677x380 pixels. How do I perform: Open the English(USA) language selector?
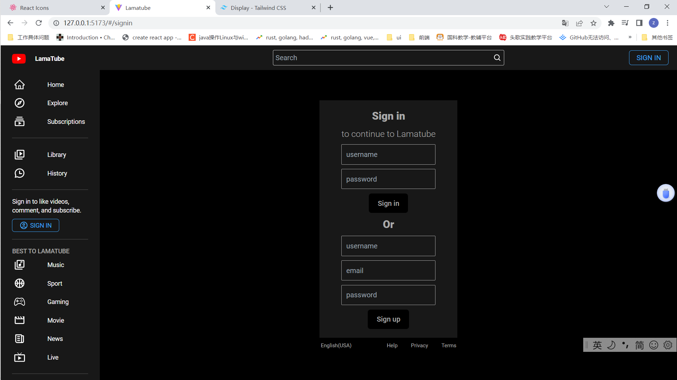(336, 345)
